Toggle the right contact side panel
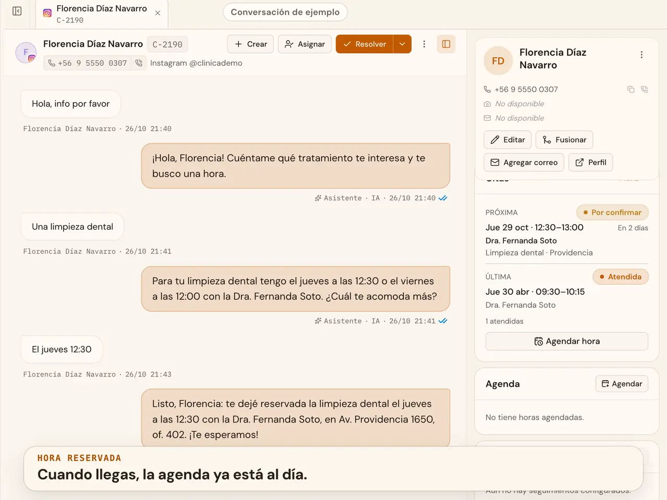Viewport: 667px width, 500px height. pyautogui.click(x=446, y=44)
